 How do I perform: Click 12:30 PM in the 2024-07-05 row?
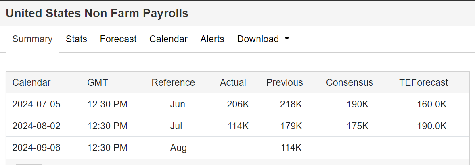coord(107,104)
